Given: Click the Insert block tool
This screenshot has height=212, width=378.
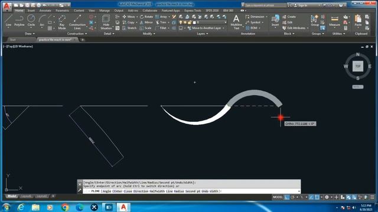Looking at the screenshot, I should pyautogui.click(x=275, y=21).
